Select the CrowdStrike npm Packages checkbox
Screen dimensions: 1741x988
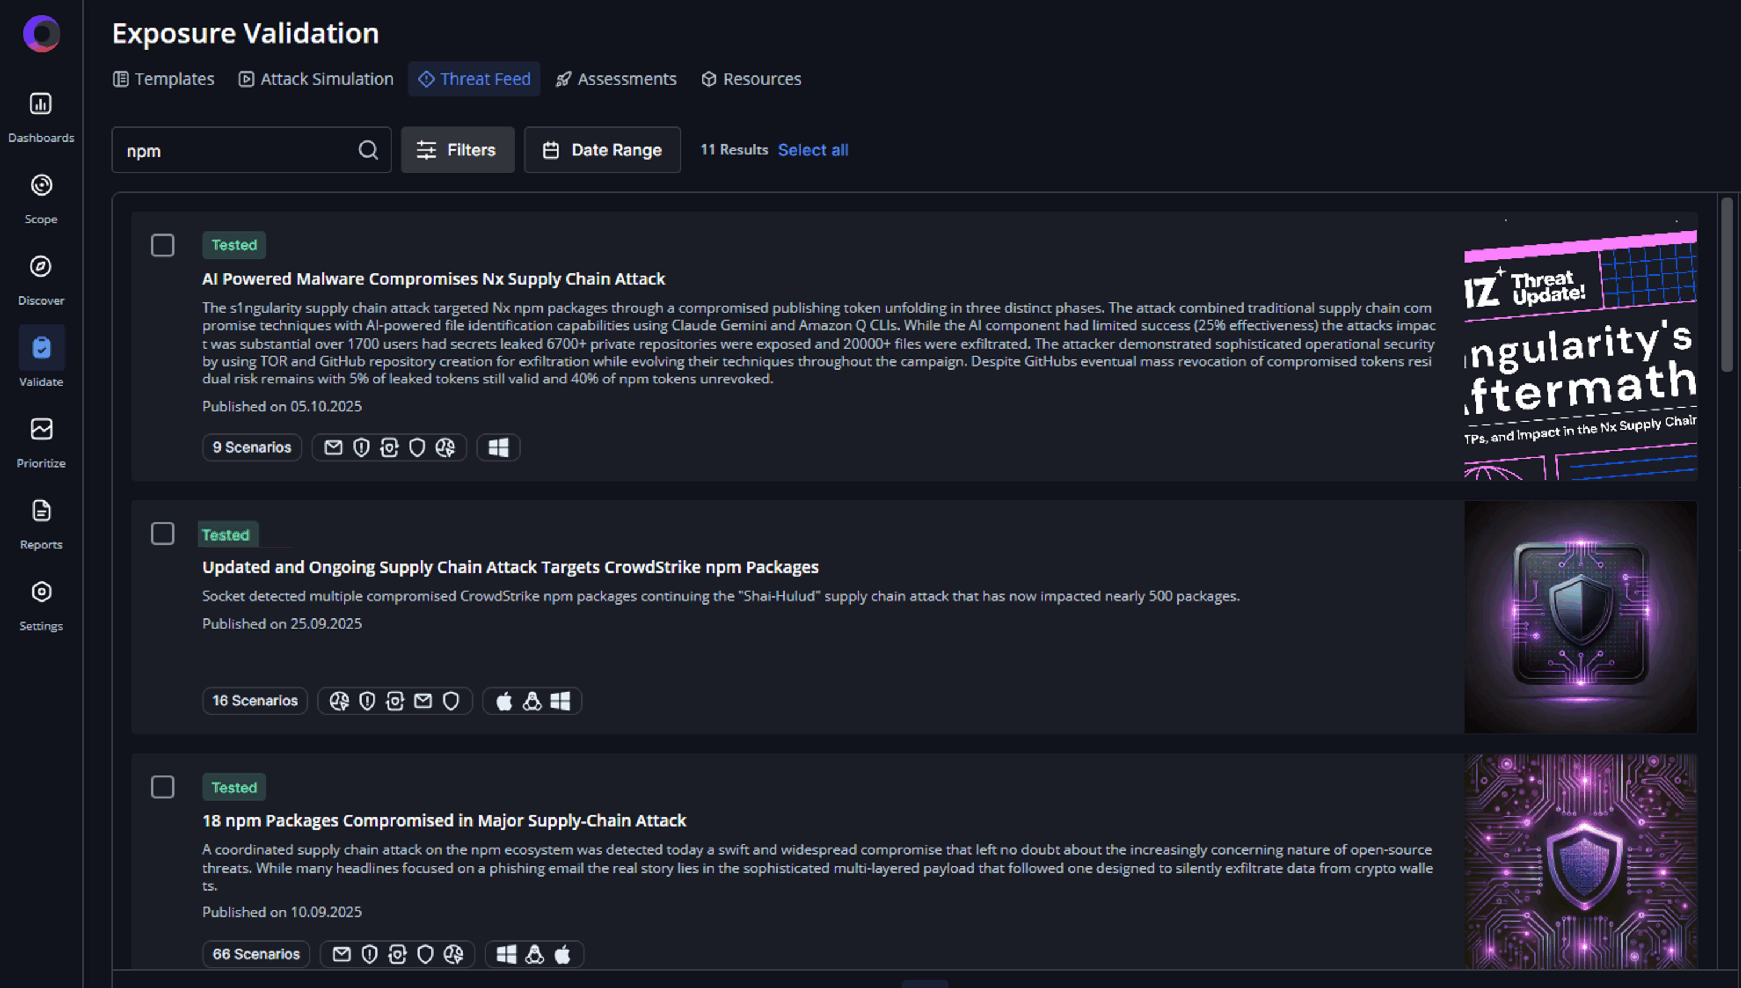pyautogui.click(x=162, y=534)
